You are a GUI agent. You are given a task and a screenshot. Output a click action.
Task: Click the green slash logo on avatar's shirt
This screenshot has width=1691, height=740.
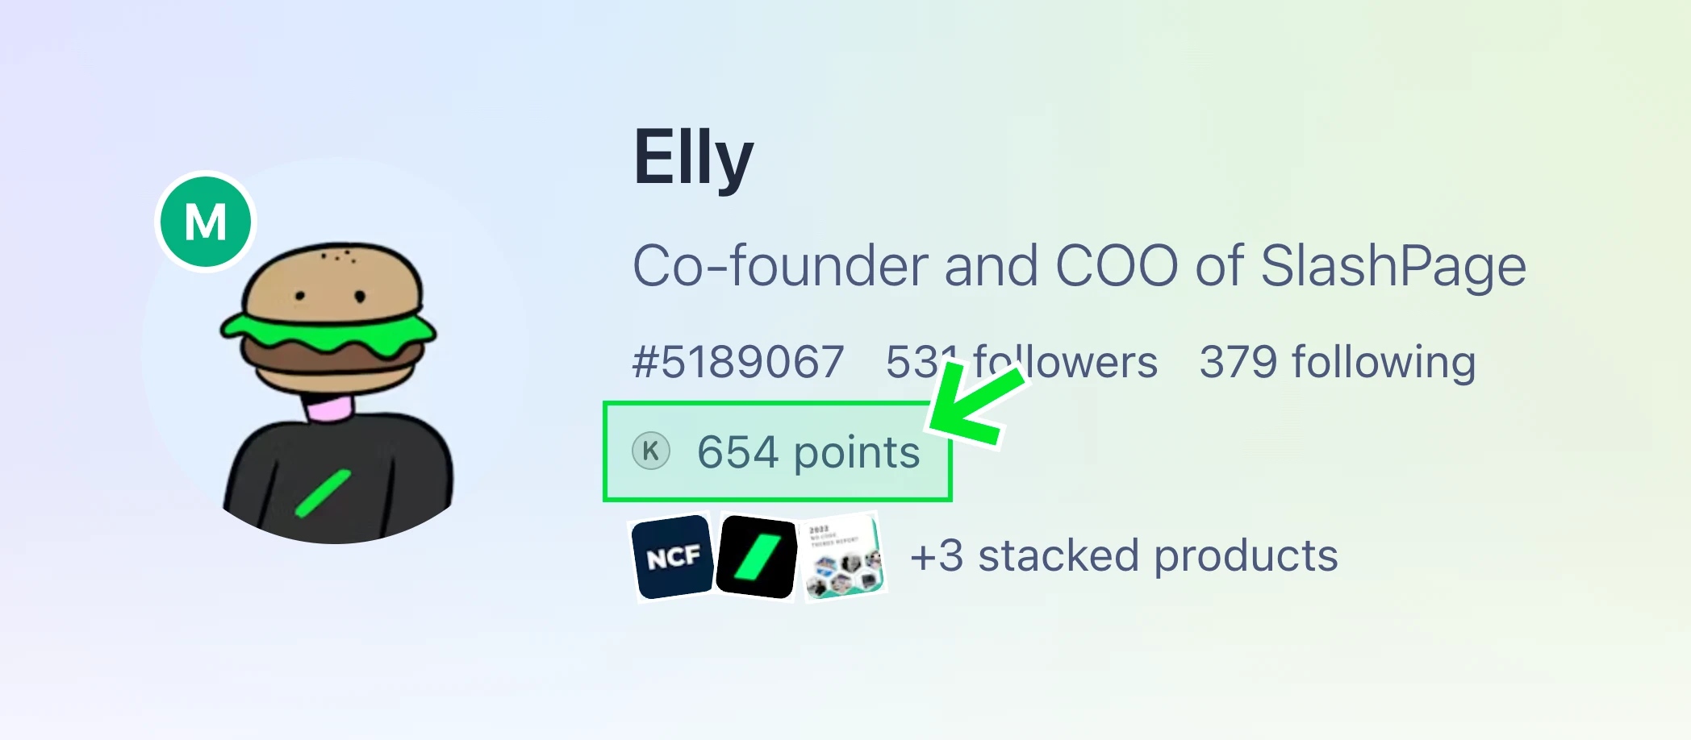[322, 493]
